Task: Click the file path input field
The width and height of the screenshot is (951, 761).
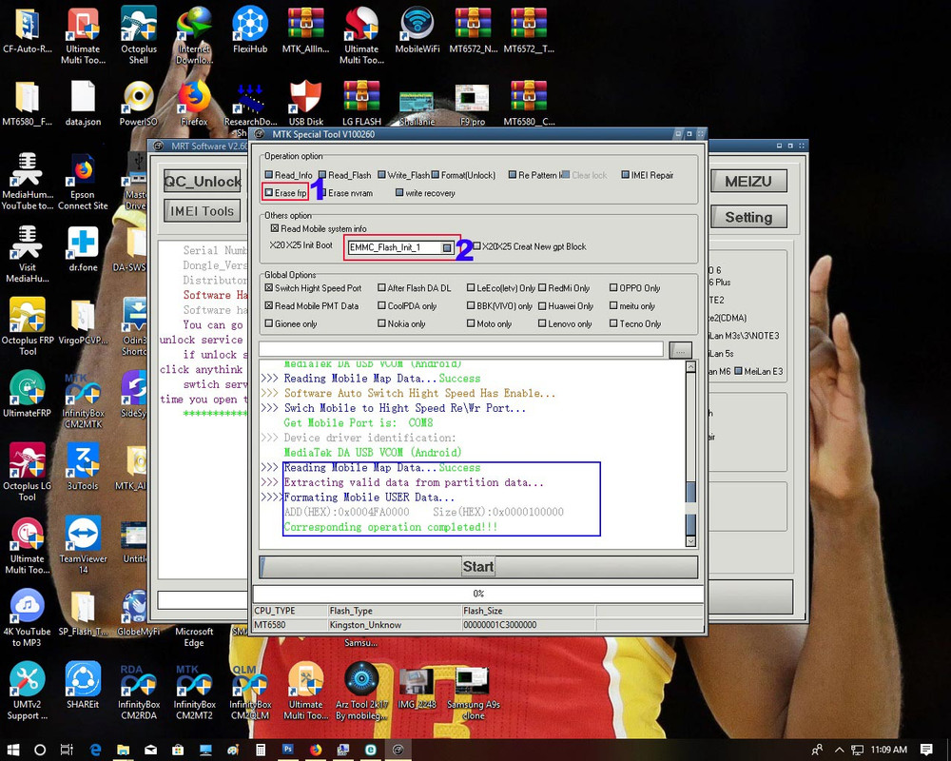Action: [461, 349]
